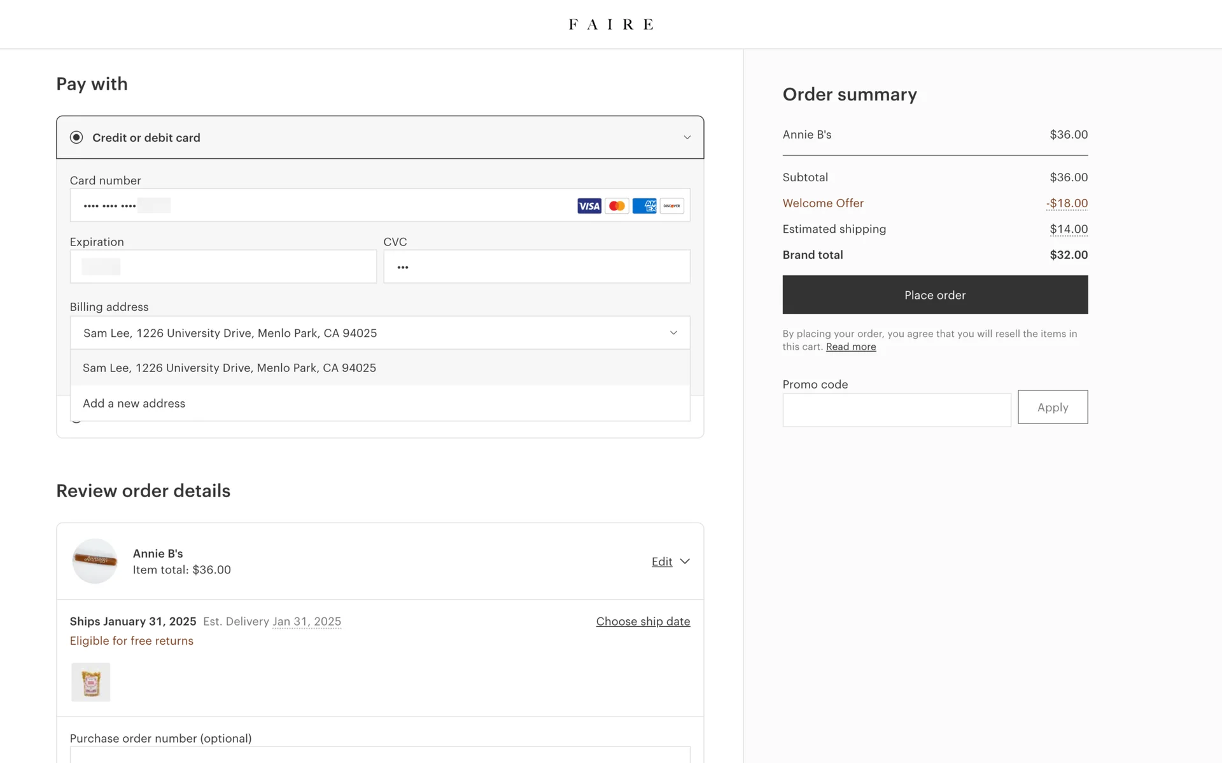Select Credit or debit card radio button
Screen dimensions: 1222x763
76,137
